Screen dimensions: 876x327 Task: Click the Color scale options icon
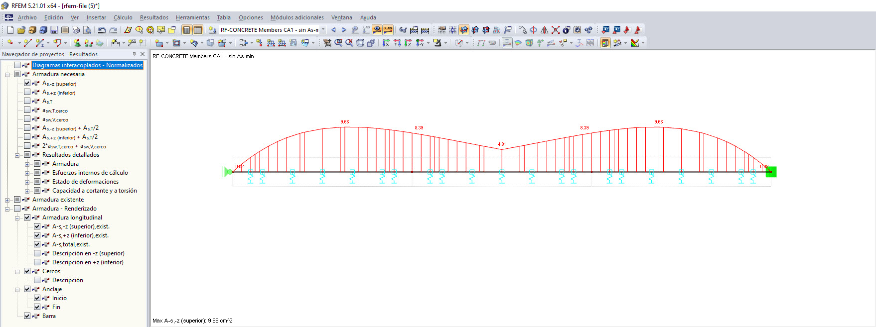[x=635, y=43]
